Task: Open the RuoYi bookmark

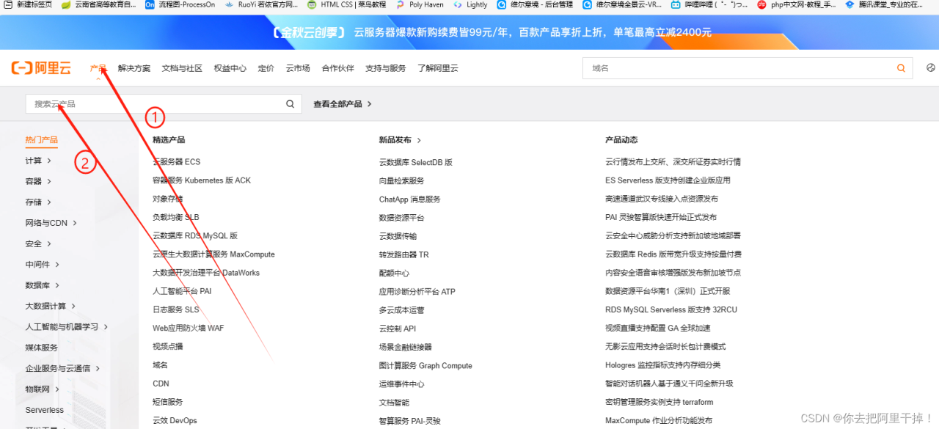Action: [262, 4]
